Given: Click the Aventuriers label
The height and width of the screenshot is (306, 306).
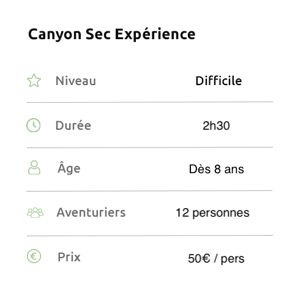Looking at the screenshot, I should pos(91,212).
